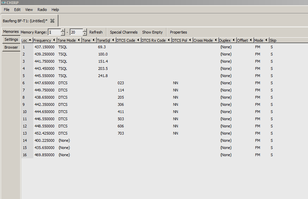Click the Refresh button
The image size is (308, 199).
pos(96,32)
